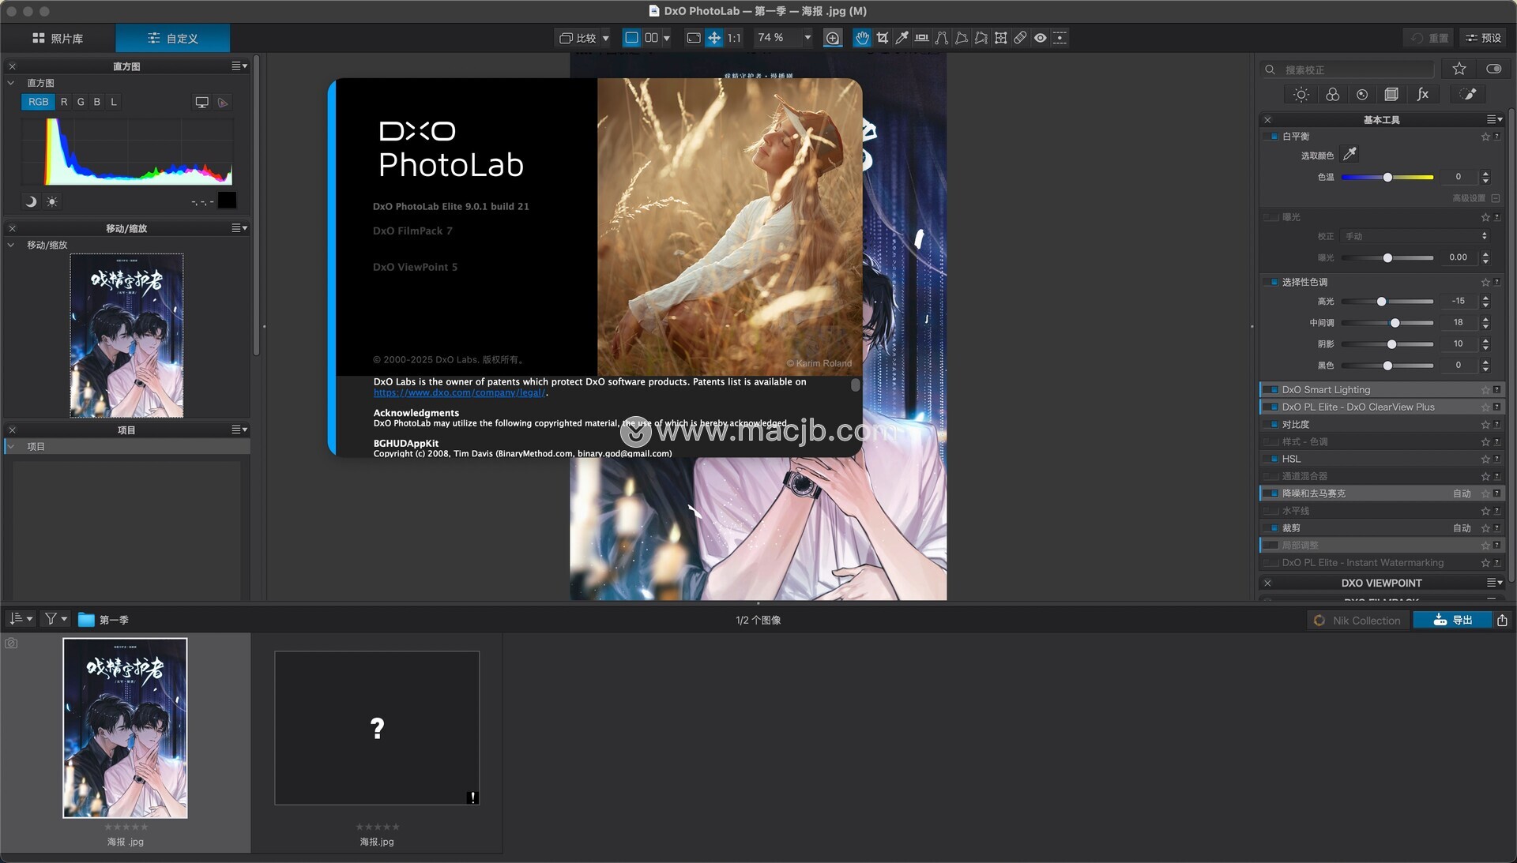Open the zoom percentage dropdown
1517x863 pixels.
[x=807, y=38]
